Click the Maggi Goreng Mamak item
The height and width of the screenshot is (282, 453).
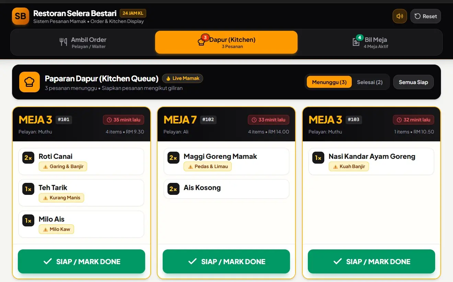click(226, 161)
